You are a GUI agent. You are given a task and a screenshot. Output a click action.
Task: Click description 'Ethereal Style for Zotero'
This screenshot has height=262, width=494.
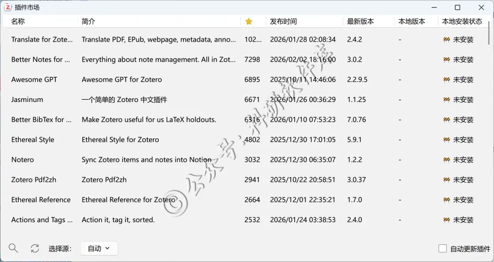(120, 139)
